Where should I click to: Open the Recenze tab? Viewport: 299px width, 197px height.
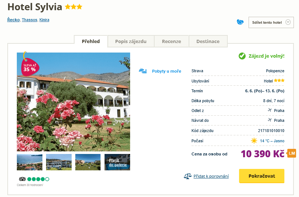(x=171, y=41)
